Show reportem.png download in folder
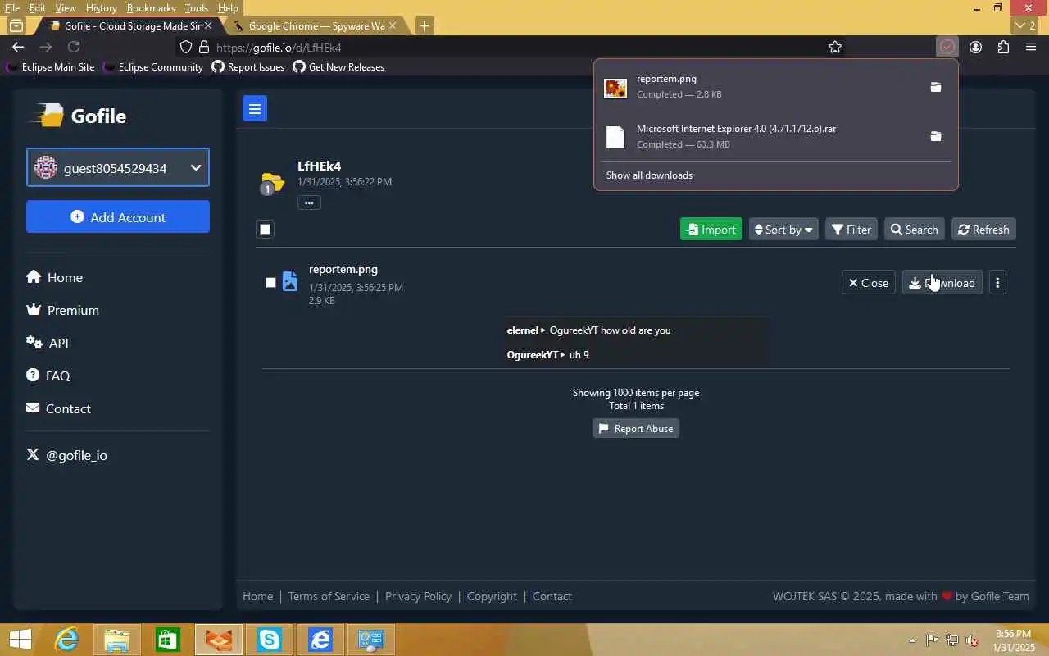1049x656 pixels. click(x=936, y=87)
